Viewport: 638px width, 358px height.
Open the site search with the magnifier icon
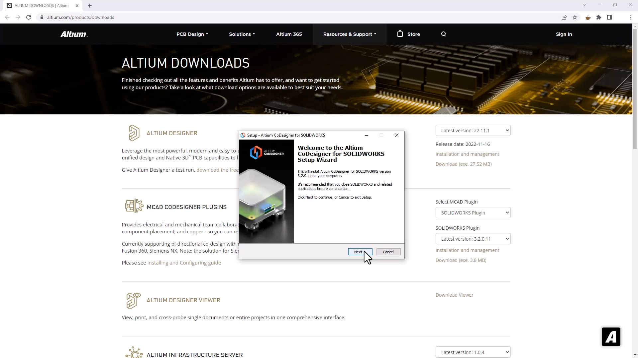(444, 34)
